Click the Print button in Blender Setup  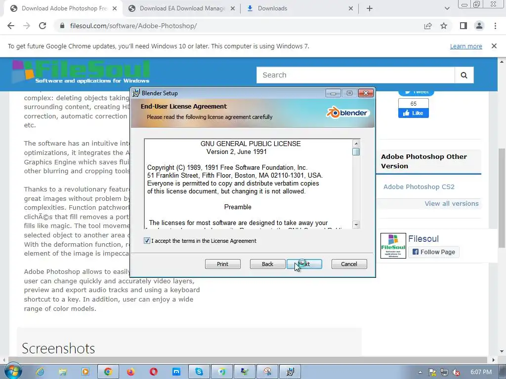223,264
